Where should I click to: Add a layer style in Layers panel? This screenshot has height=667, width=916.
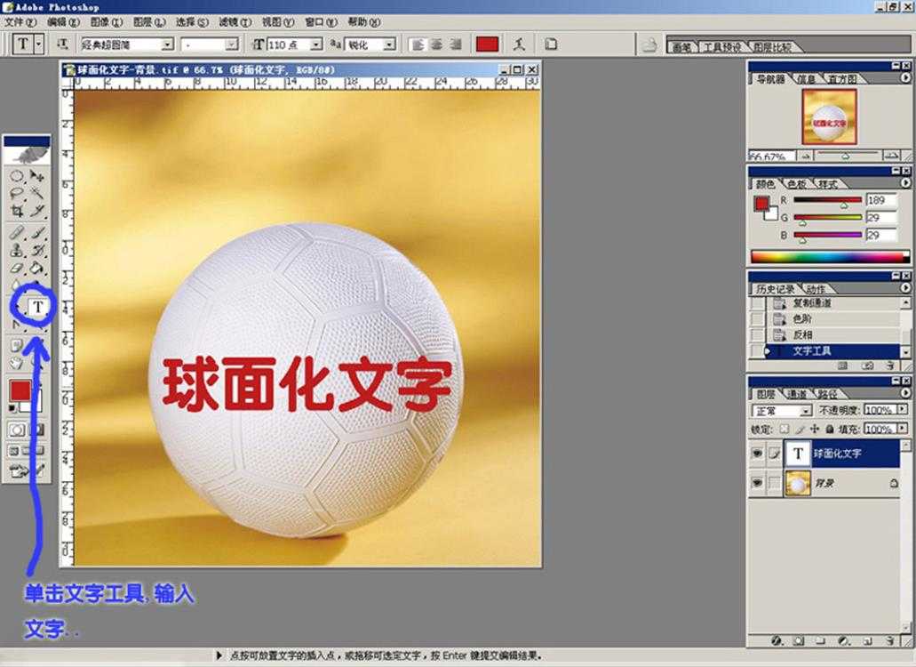(777, 640)
